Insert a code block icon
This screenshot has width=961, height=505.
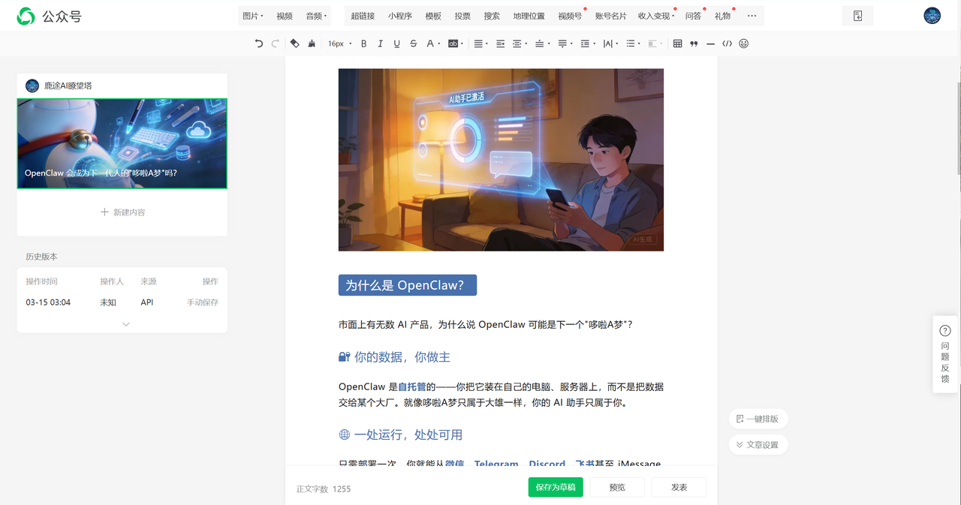[727, 44]
